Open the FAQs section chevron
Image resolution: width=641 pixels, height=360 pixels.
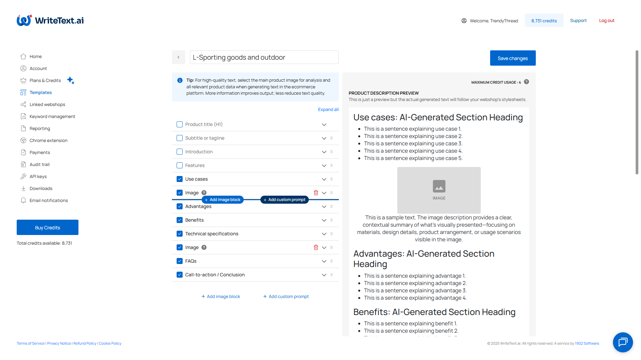(x=324, y=261)
